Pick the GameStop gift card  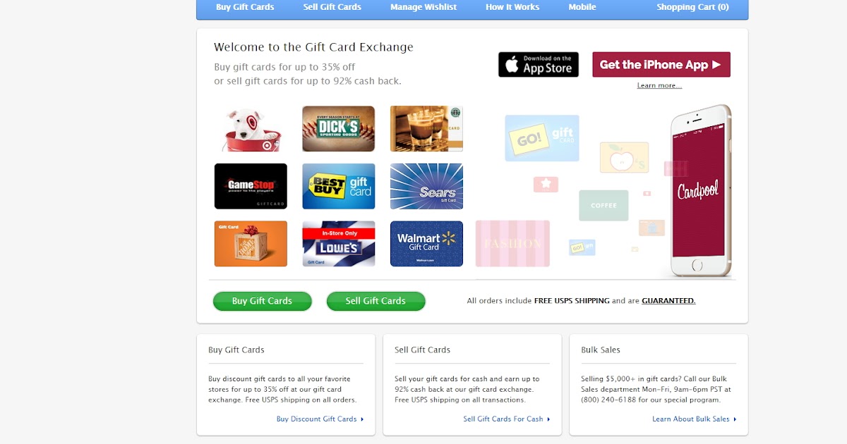251,186
